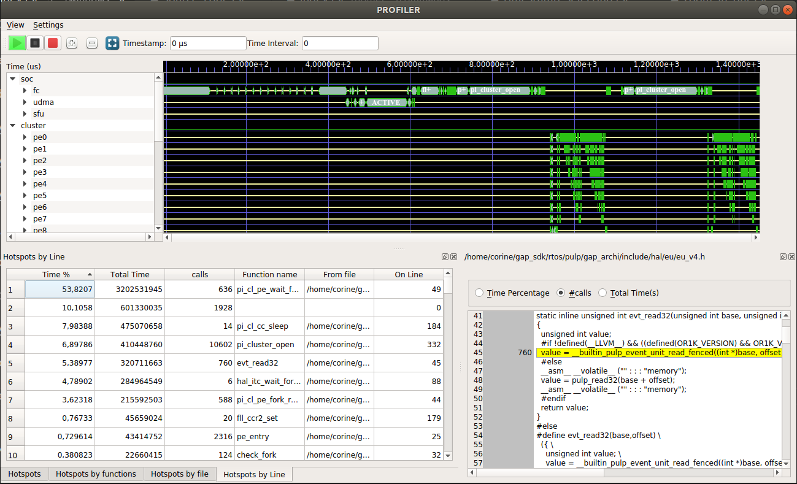Expand the fc tree node
Screen dimensions: 797x484
[x=25, y=91]
